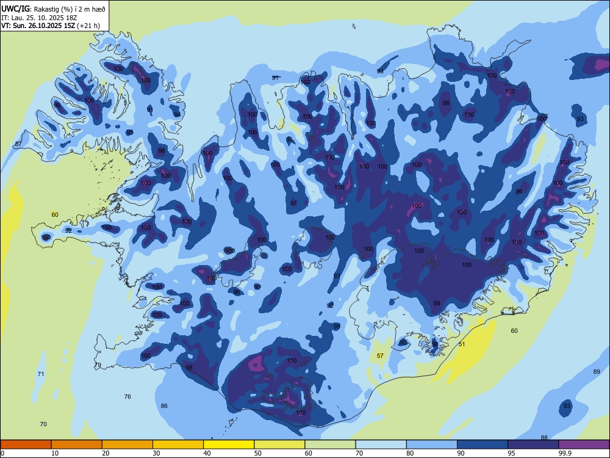Click the humidity value 79 on the map

(98, 365)
